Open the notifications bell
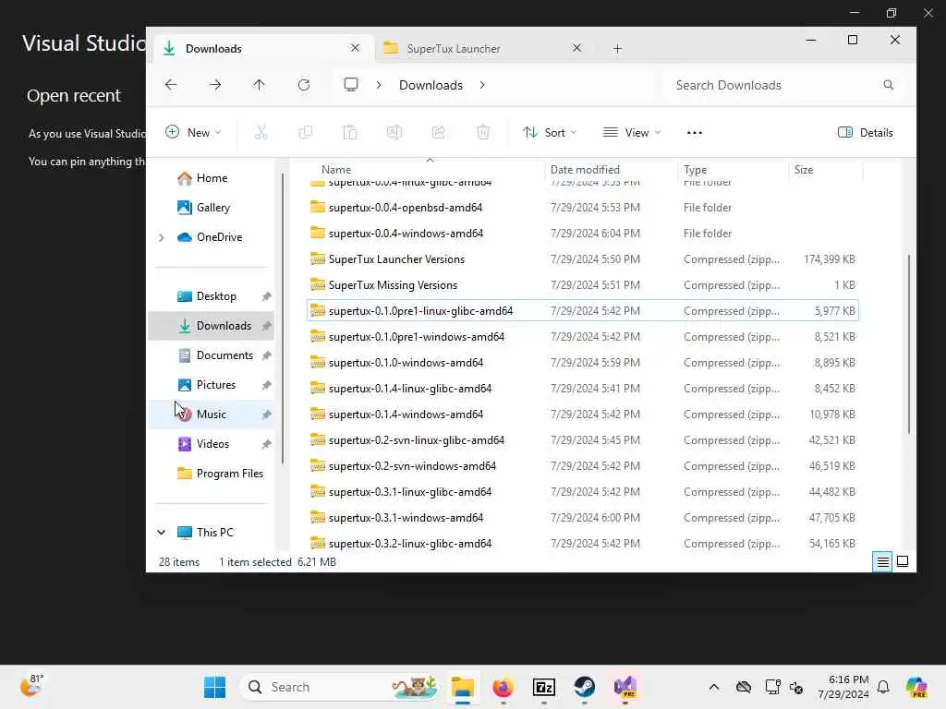The height and width of the screenshot is (709, 946). tap(883, 687)
